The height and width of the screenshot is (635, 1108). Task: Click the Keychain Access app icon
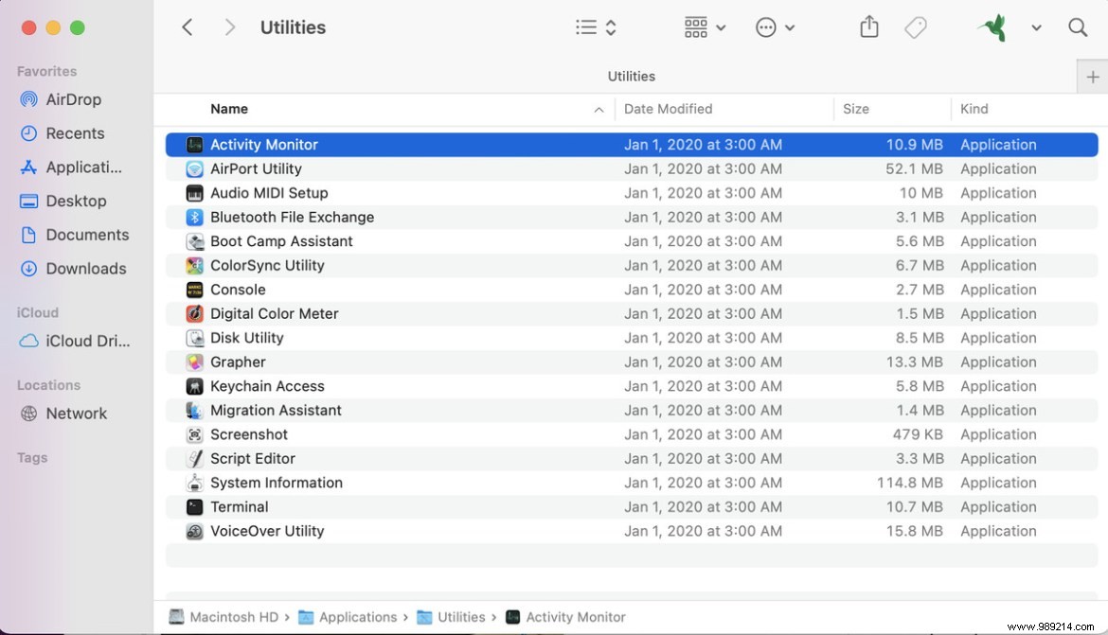click(x=195, y=386)
